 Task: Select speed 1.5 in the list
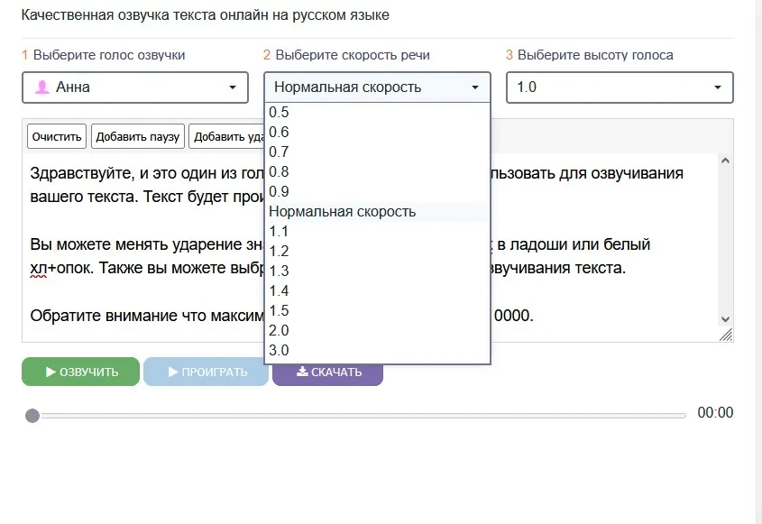coord(377,311)
